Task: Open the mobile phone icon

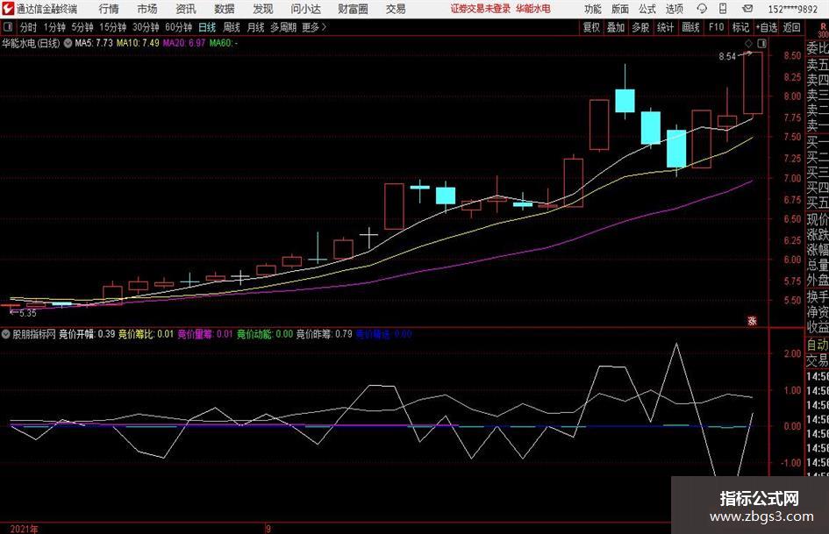Action: coord(723,9)
